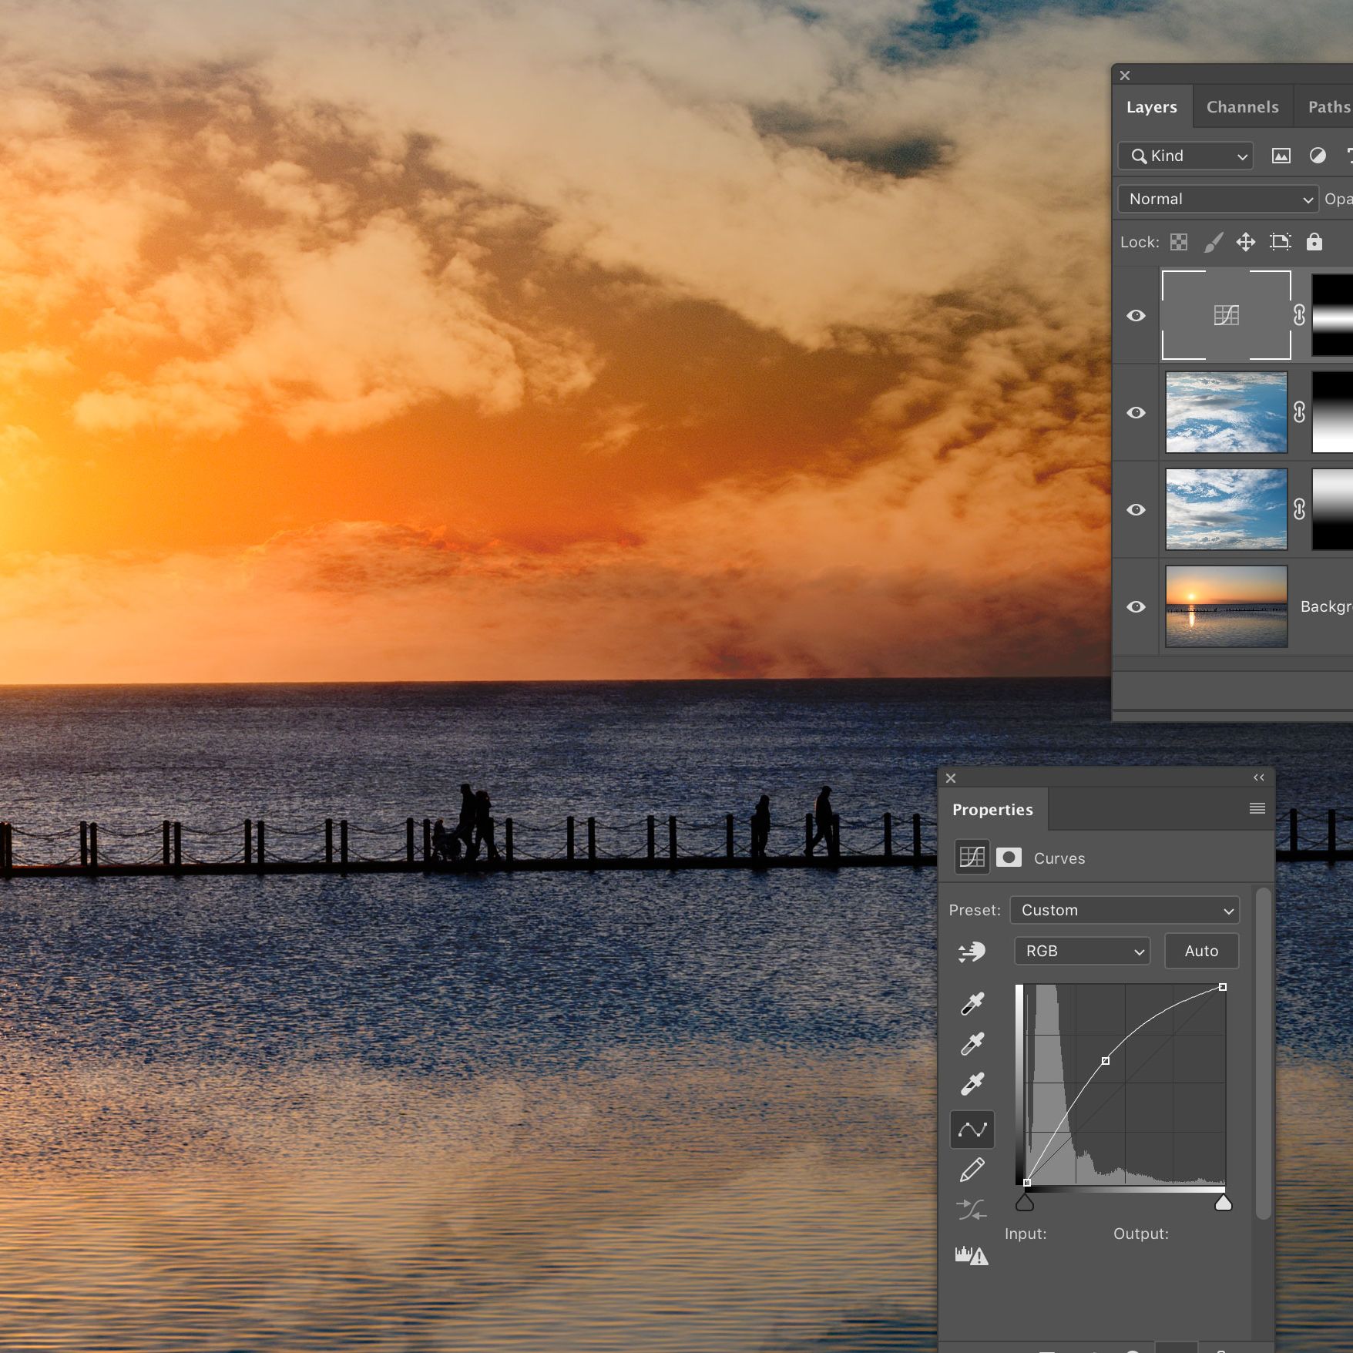Open the Kind filter dropdown
Screen dimensions: 1353x1353
[1185, 156]
